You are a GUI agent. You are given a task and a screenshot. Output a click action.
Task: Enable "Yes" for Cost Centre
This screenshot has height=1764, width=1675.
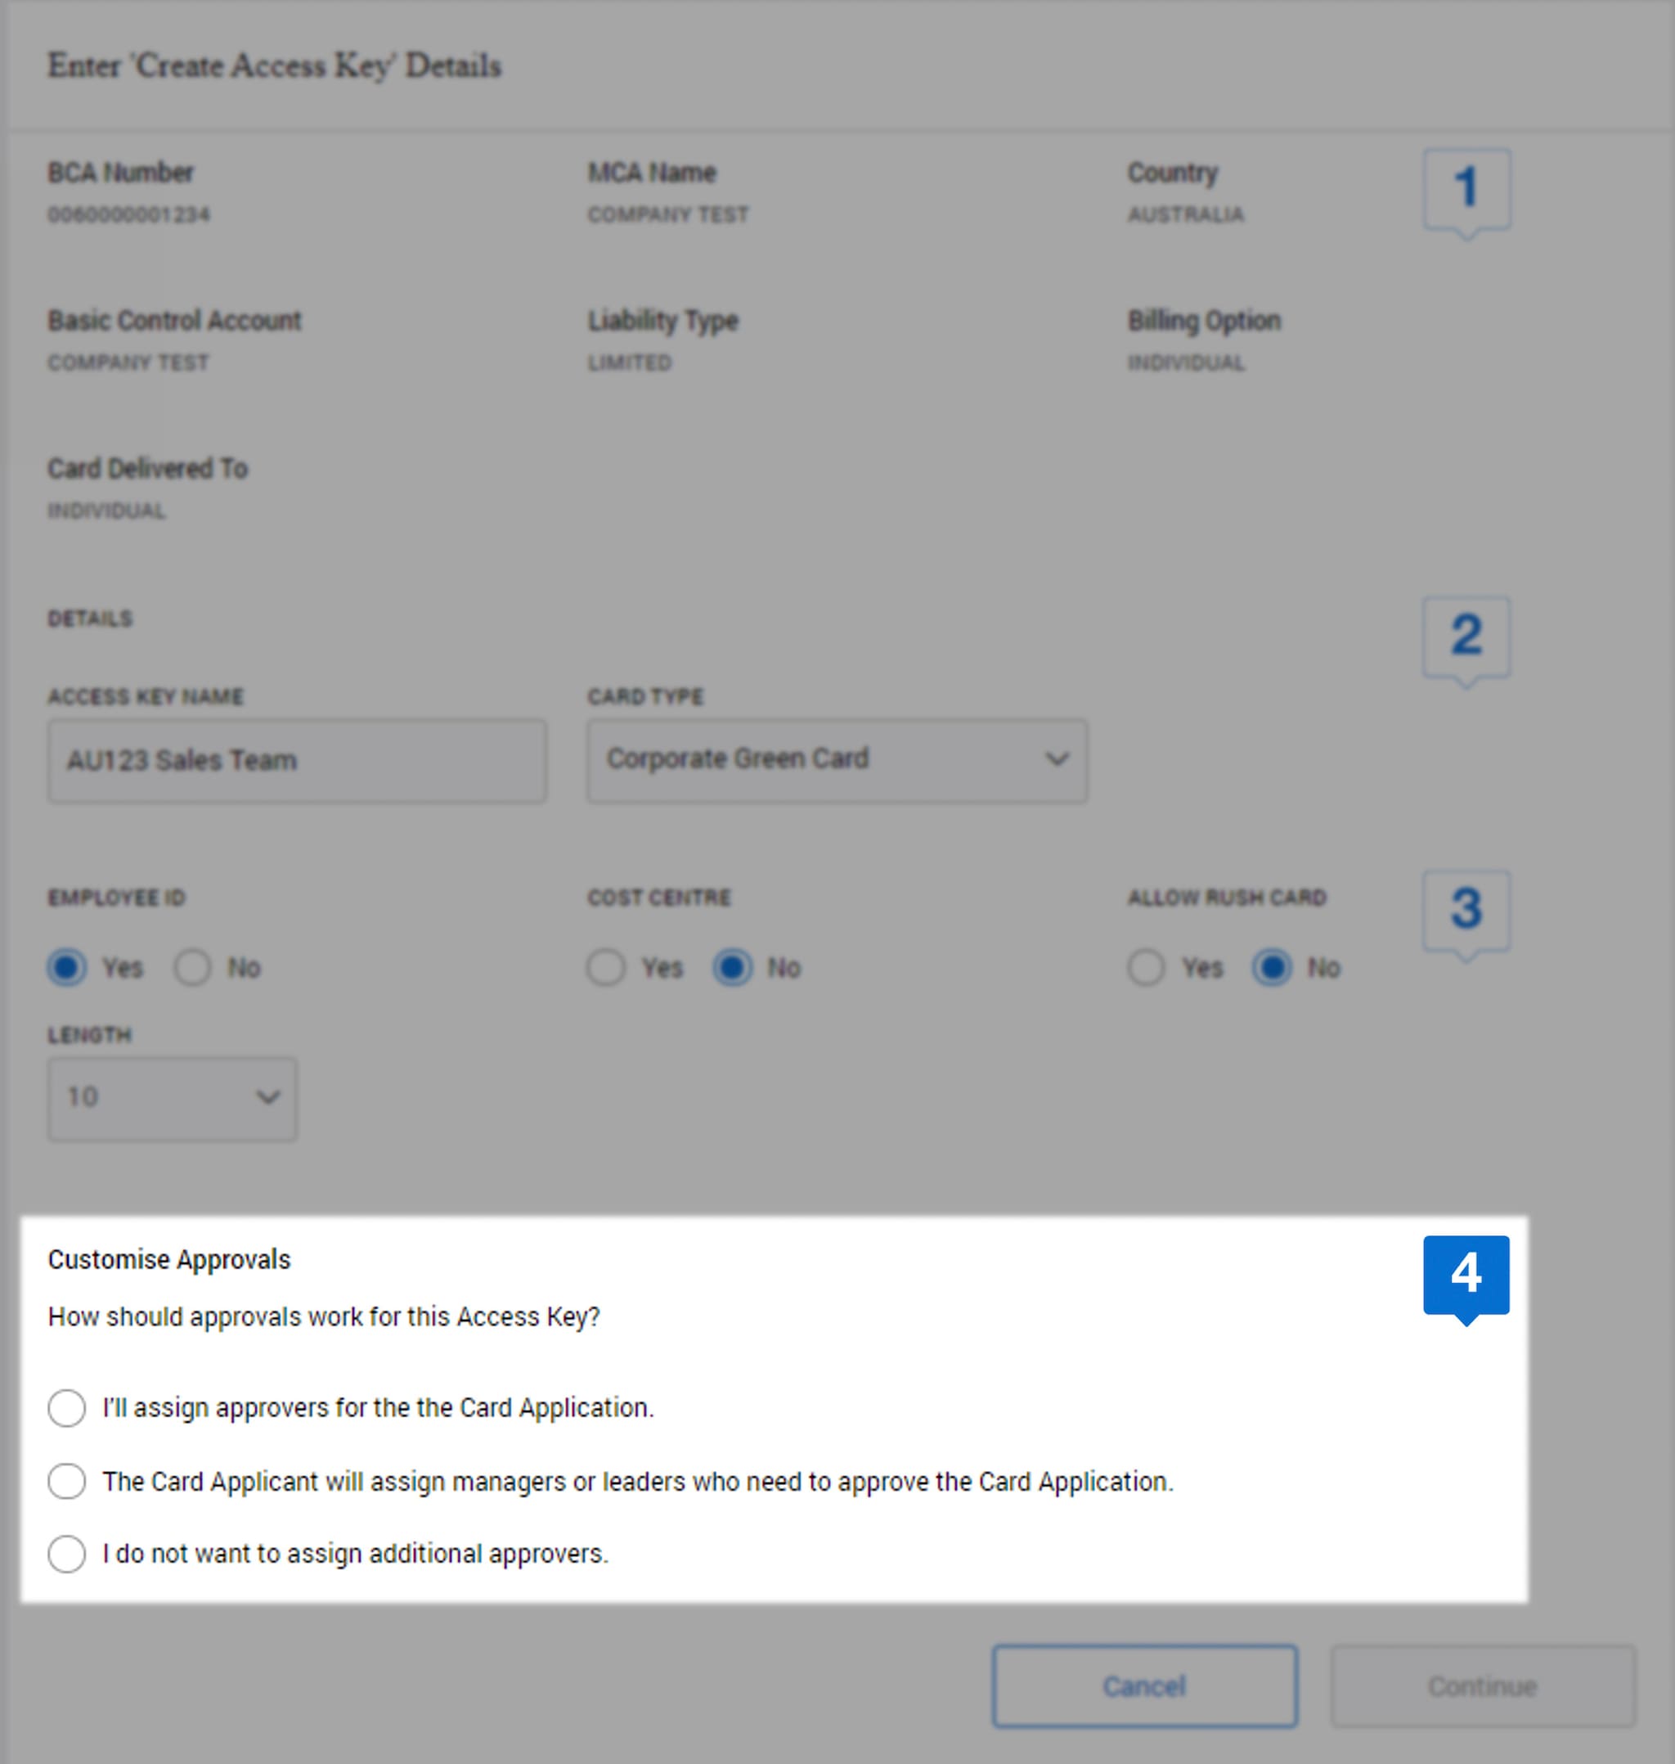[607, 967]
